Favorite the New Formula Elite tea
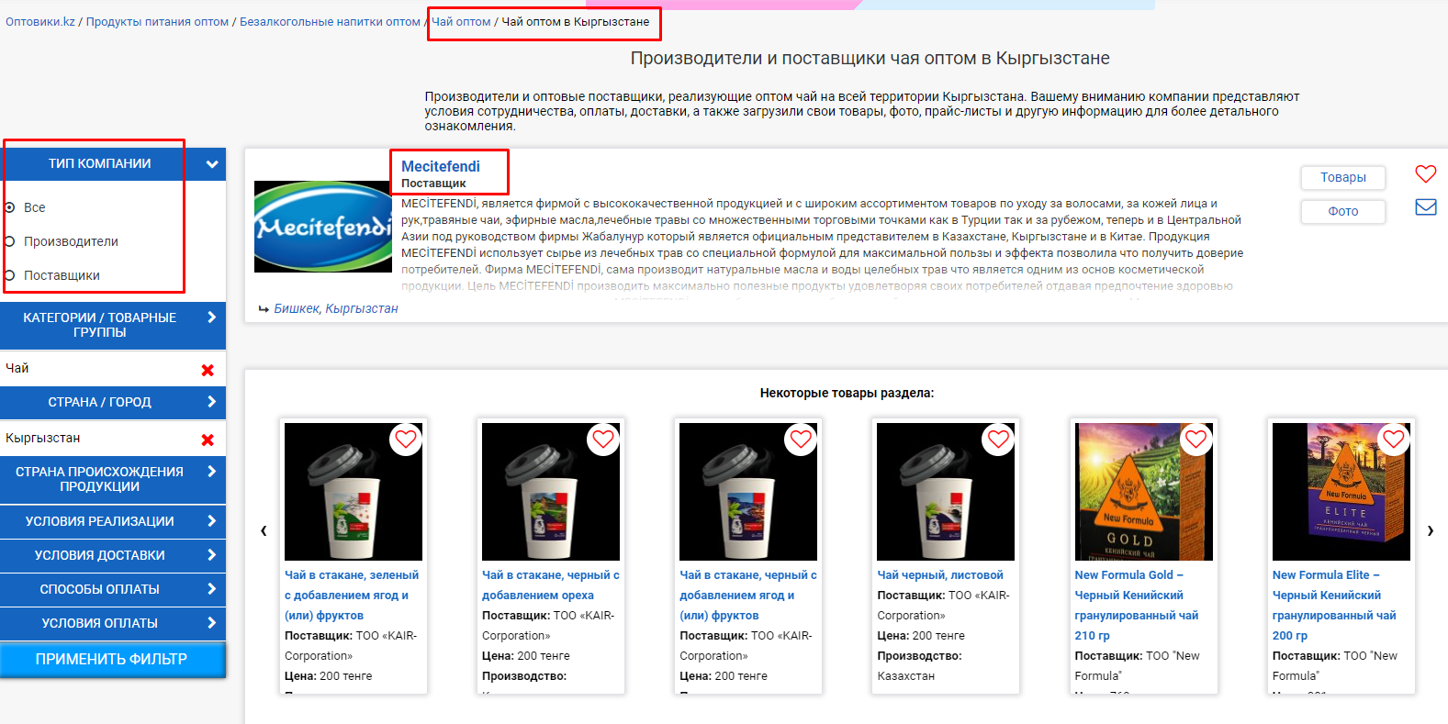The height and width of the screenshot is (724, 1448). point(1394,440)
